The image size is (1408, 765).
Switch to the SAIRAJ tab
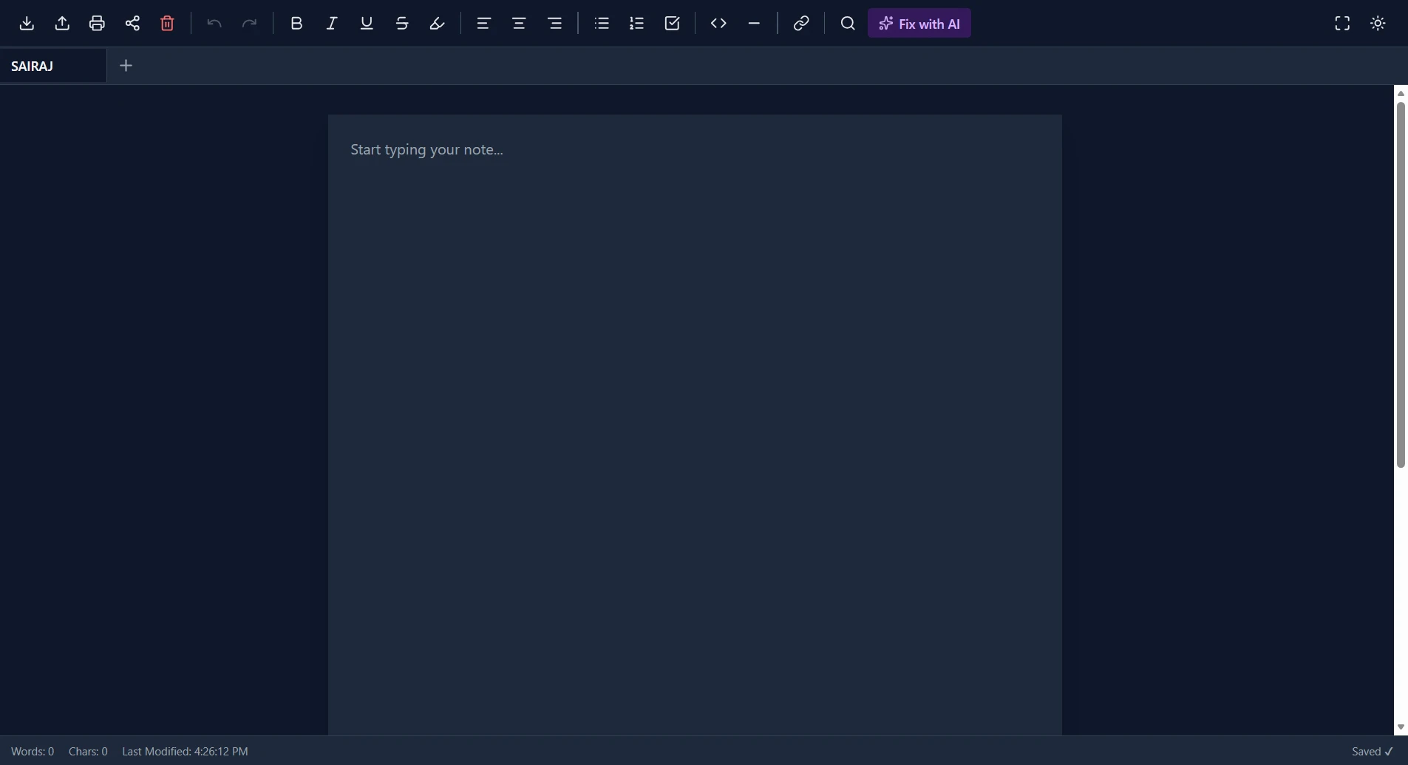(x=34, y=66)
